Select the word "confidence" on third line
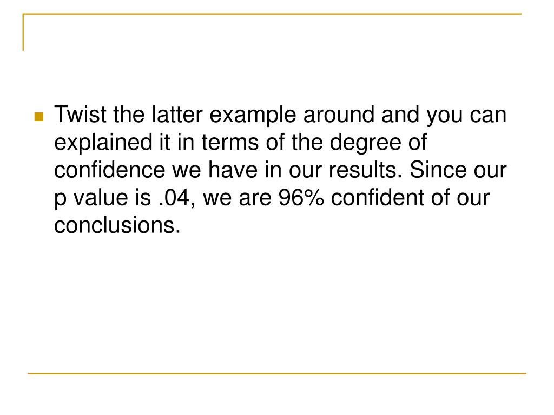This screenshot has height=415, width=554. 109,170
